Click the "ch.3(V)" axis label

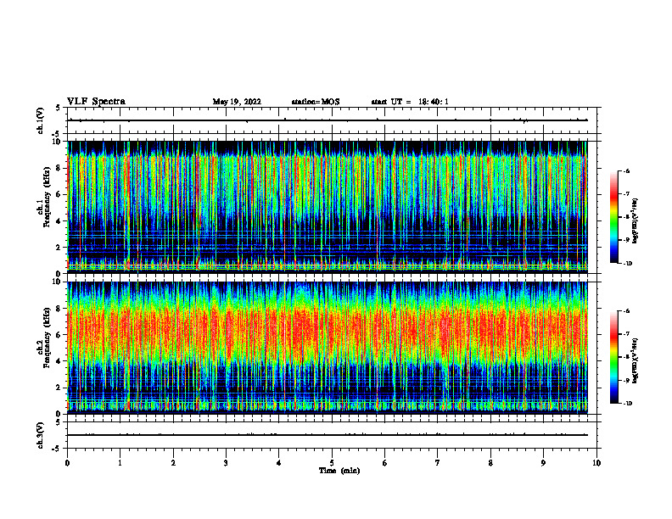pos(40,436)
